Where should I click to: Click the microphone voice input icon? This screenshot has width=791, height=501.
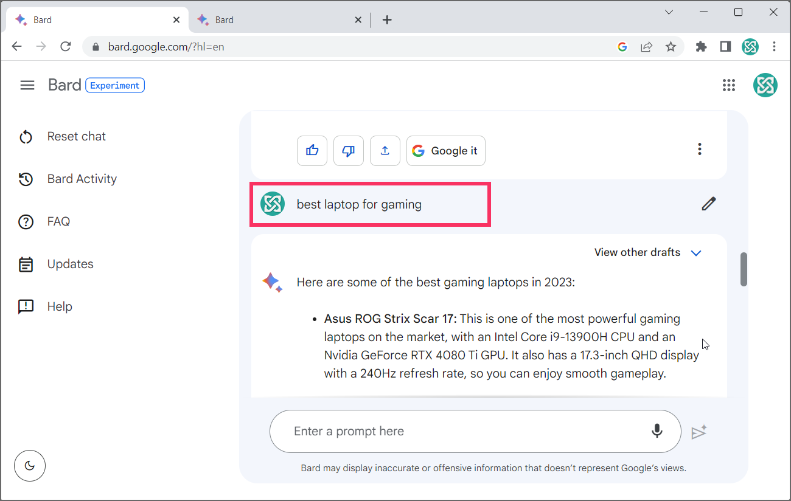657,431
